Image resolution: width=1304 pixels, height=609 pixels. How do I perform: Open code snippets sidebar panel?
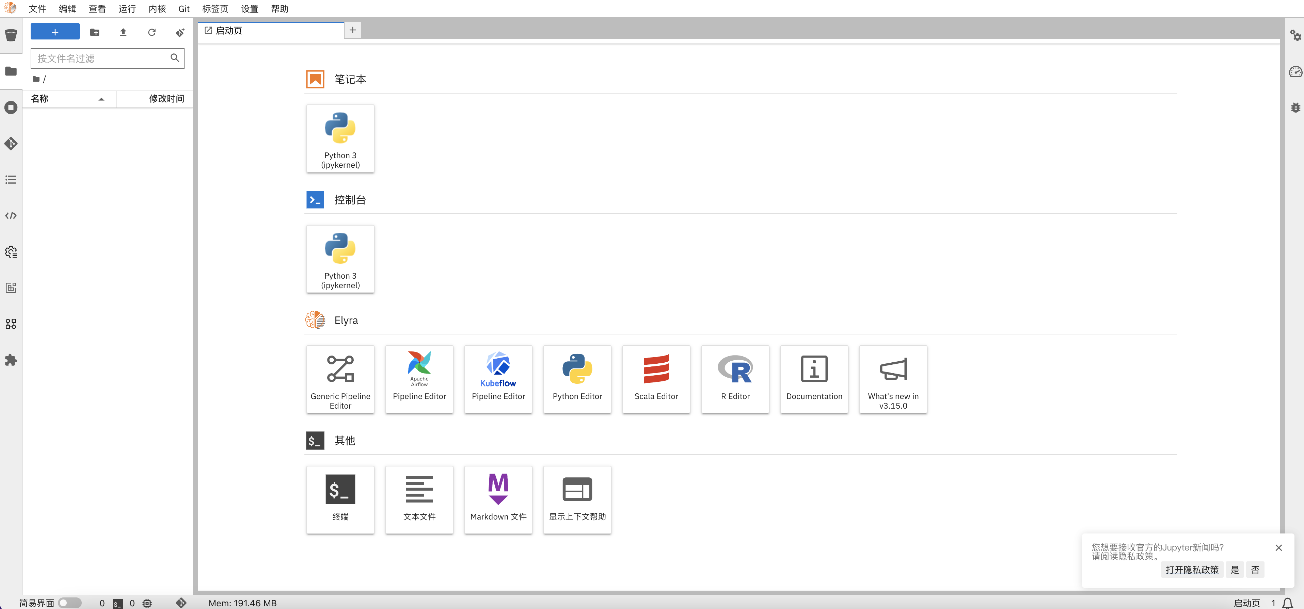pos(11,216)
